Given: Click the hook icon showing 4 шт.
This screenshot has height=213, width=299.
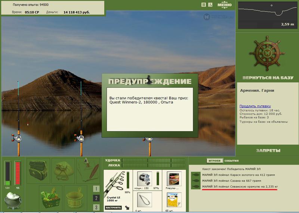Looking at the screenshot, I should (x=145, y=200).
